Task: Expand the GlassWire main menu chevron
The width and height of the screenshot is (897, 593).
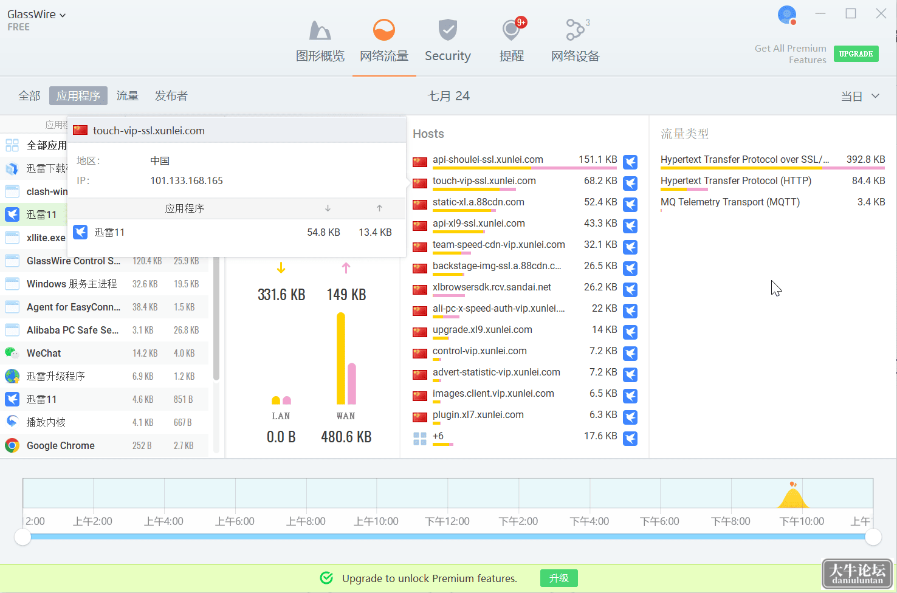Action: 63,15
